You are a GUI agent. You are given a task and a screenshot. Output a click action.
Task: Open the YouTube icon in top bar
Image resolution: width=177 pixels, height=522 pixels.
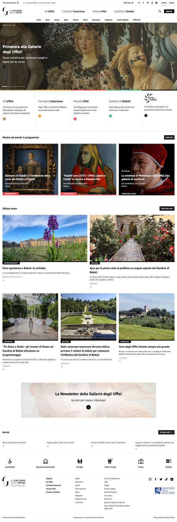pyautogui.click(x=156, y=3)
